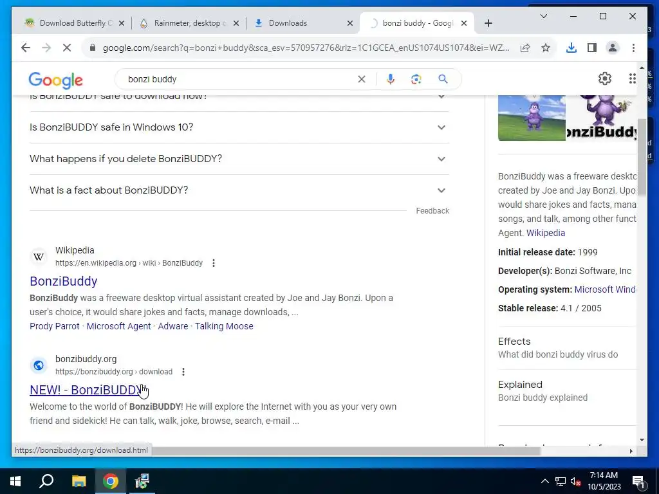Screen dimensions: 659x494
Task: Clear the search box with the X icon
Action: [362, 79]
